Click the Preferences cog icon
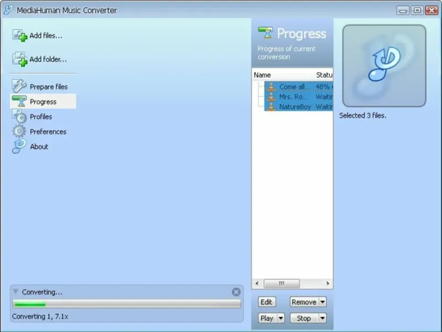 [19, 131]
